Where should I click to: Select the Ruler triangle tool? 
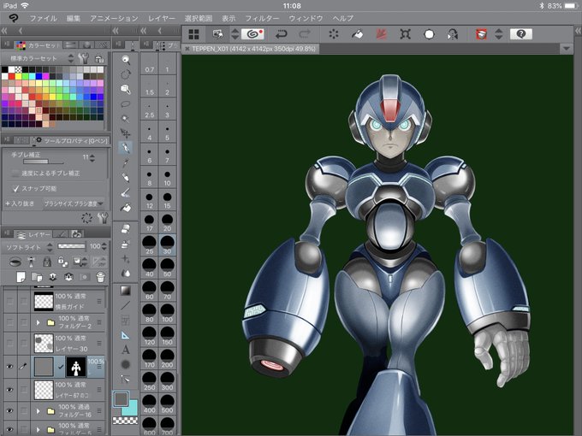pos(126,335)
